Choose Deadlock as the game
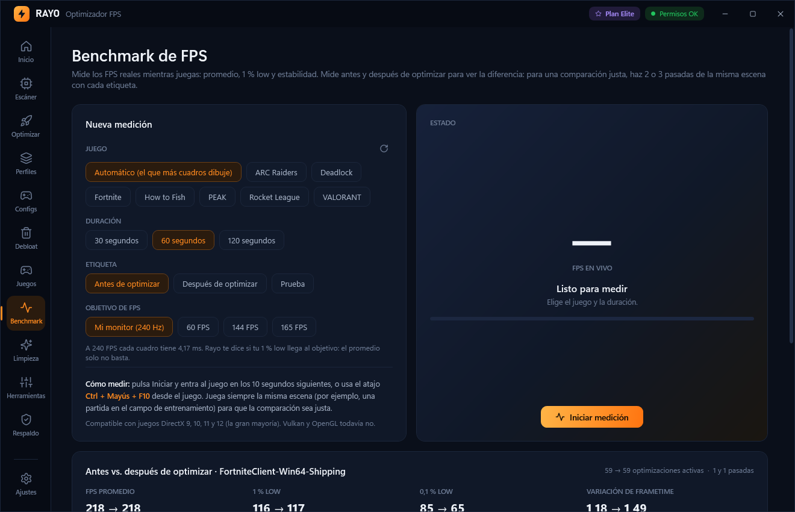The height and width of the screenshot is (512, 795). (337, 172)
